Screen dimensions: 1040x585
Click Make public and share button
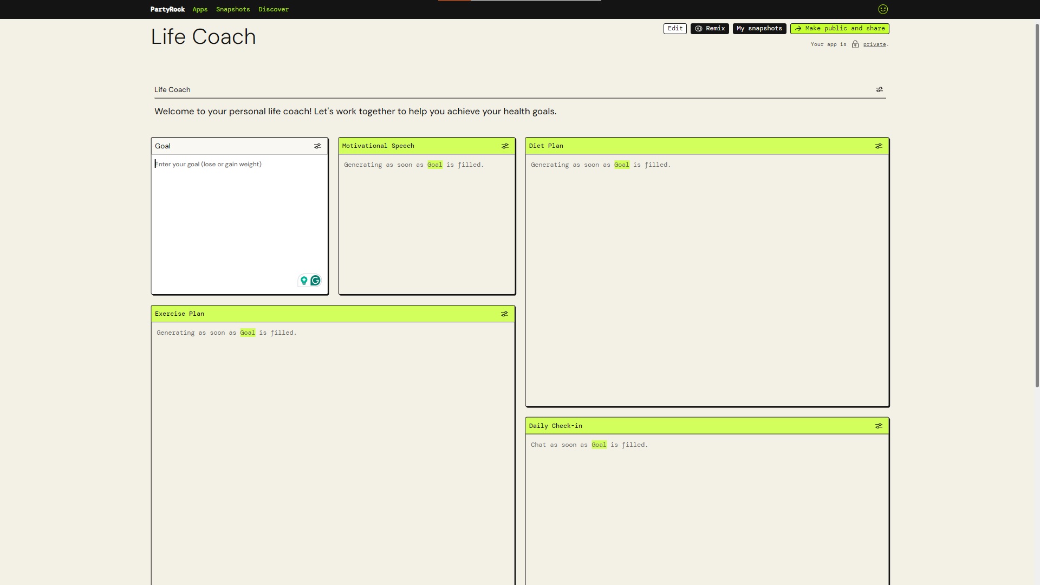pos(840,29)
